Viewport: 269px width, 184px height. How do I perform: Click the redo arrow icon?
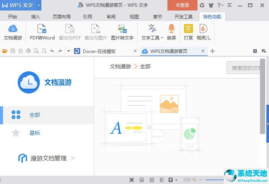coord(60,51)
